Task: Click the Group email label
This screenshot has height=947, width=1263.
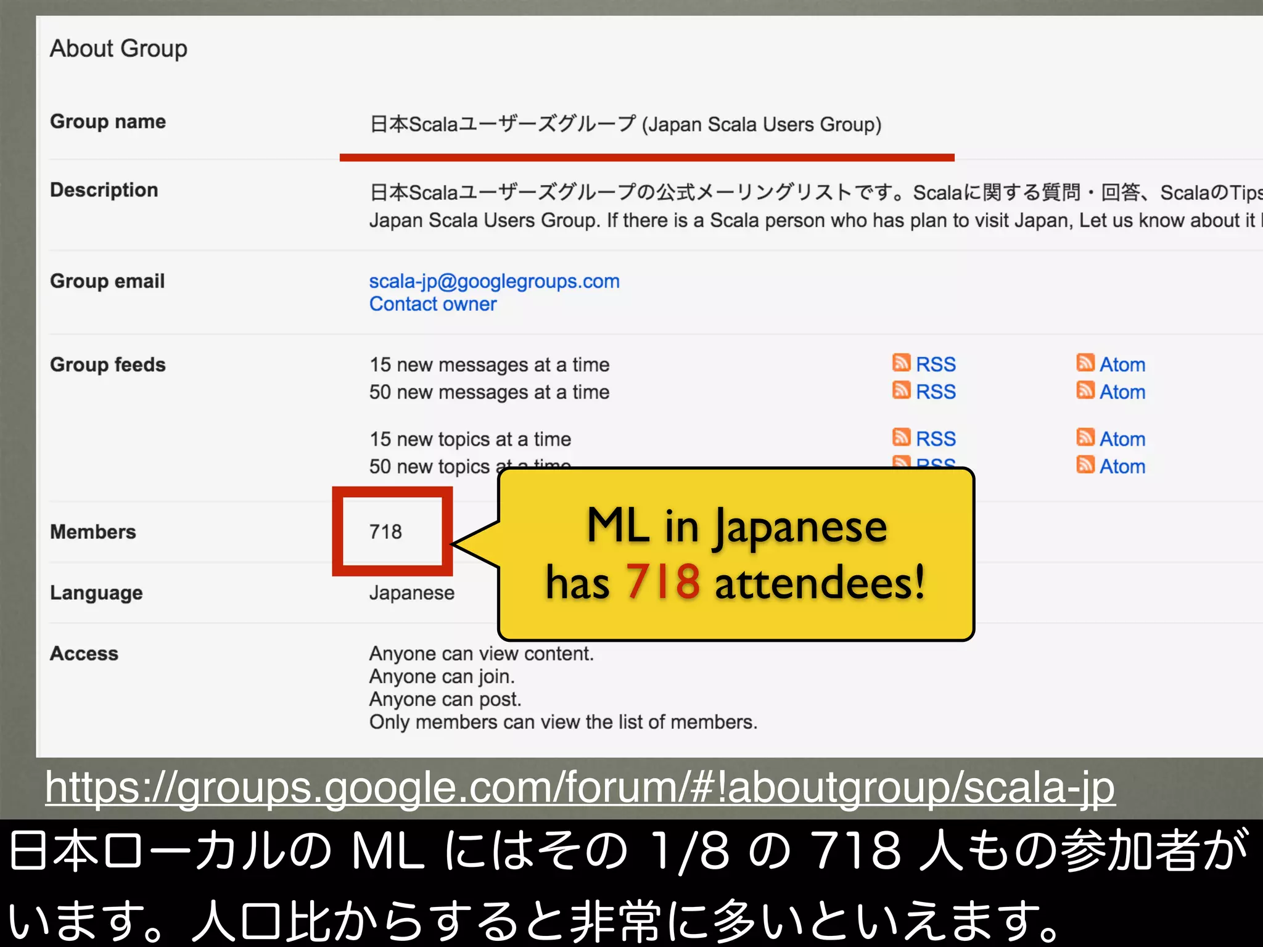Action: point(107,281)
